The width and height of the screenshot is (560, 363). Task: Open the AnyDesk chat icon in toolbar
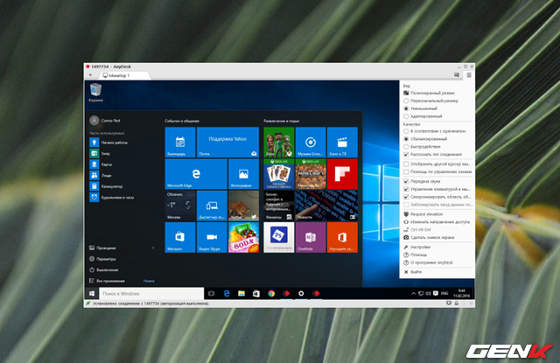(457, 75)
